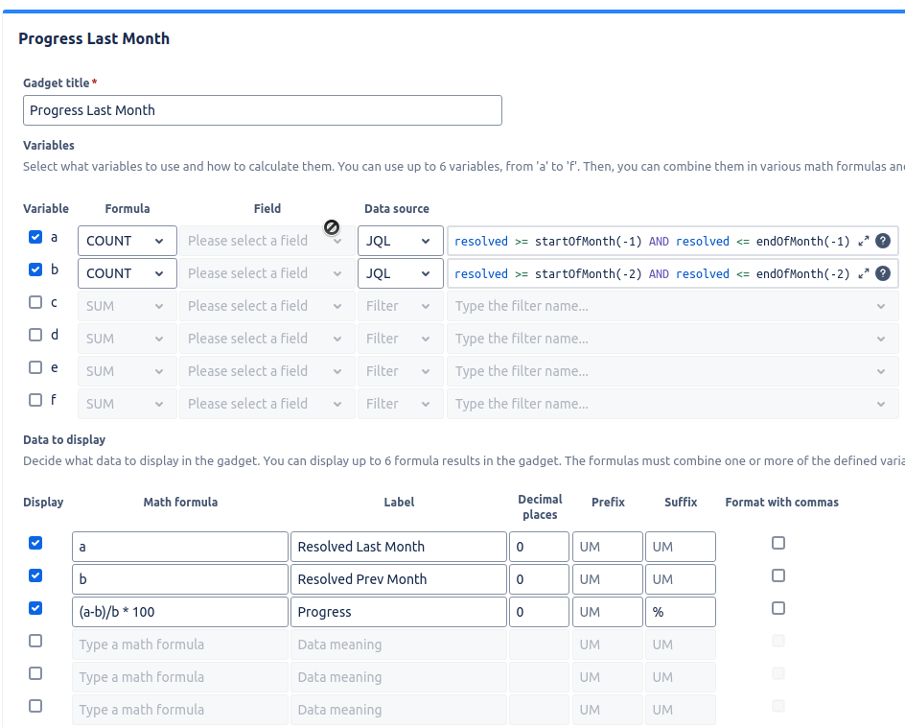Click prefix field for Resolved Last Month

click(x=608, y=547)
